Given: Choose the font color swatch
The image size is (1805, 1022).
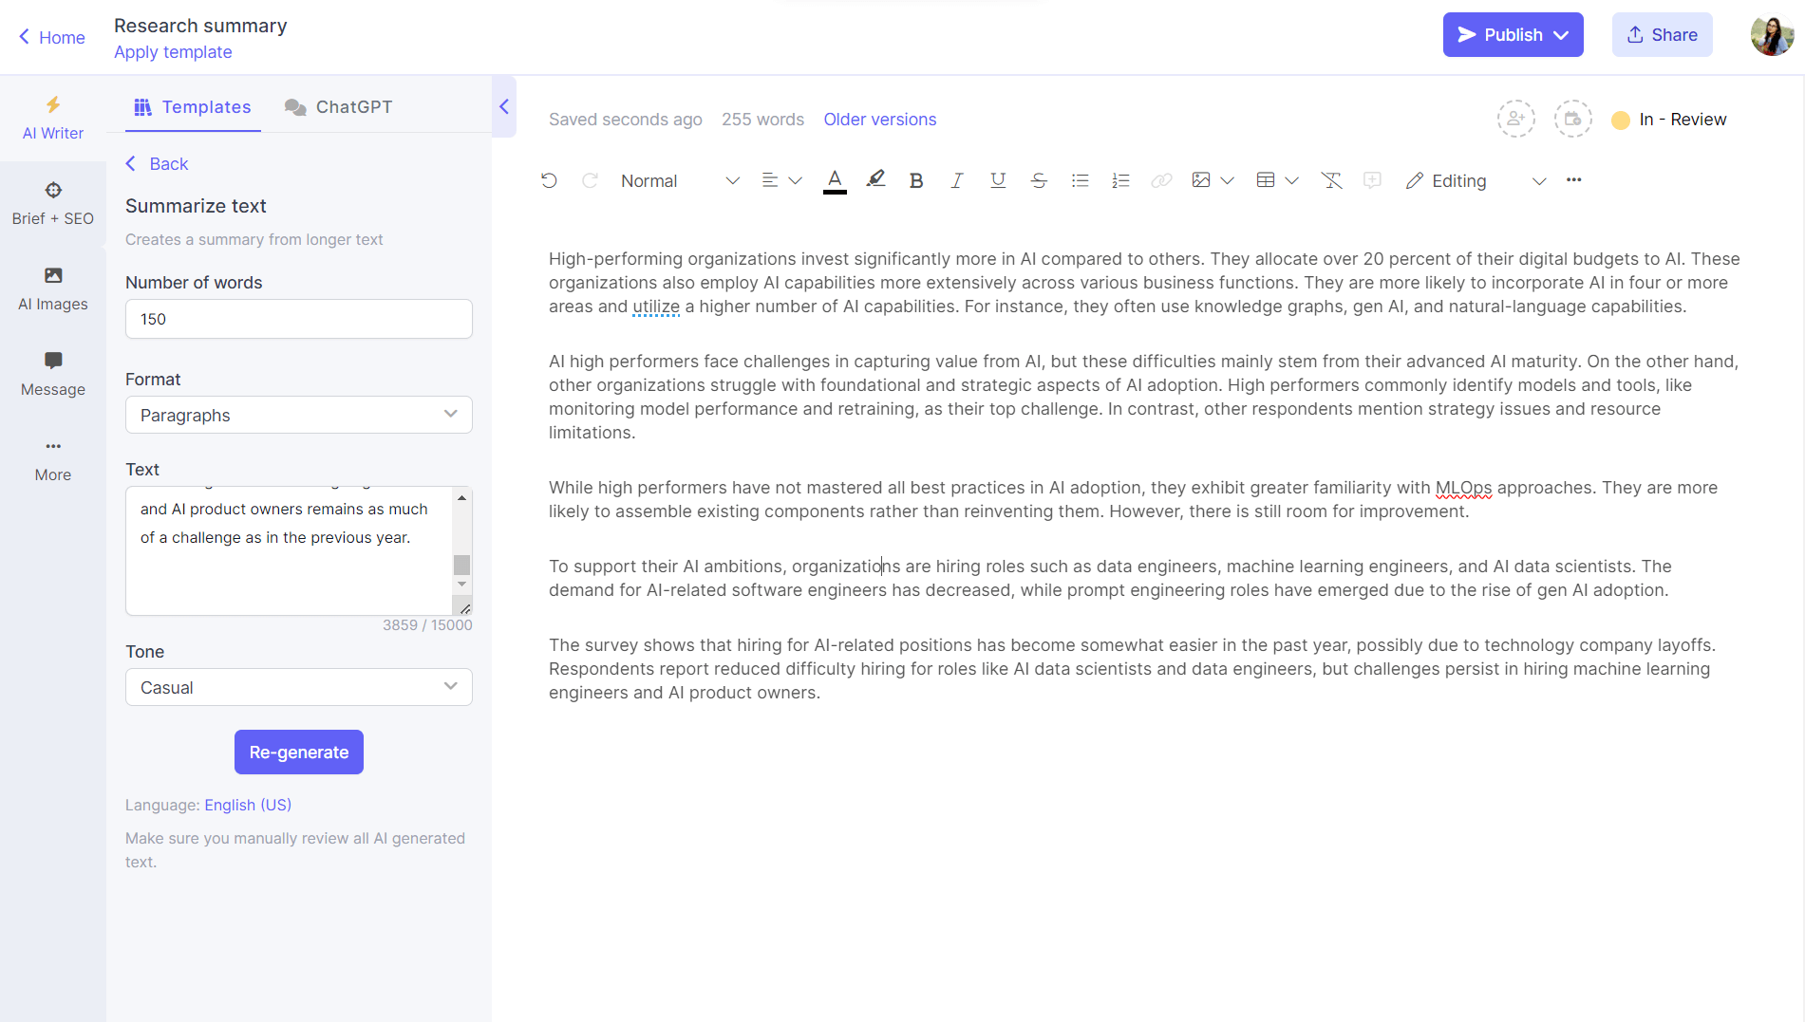Looking at the screenshot, I should pos(835,180).
